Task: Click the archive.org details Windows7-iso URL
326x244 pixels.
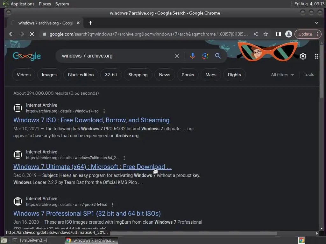Action: click(62, 111)
